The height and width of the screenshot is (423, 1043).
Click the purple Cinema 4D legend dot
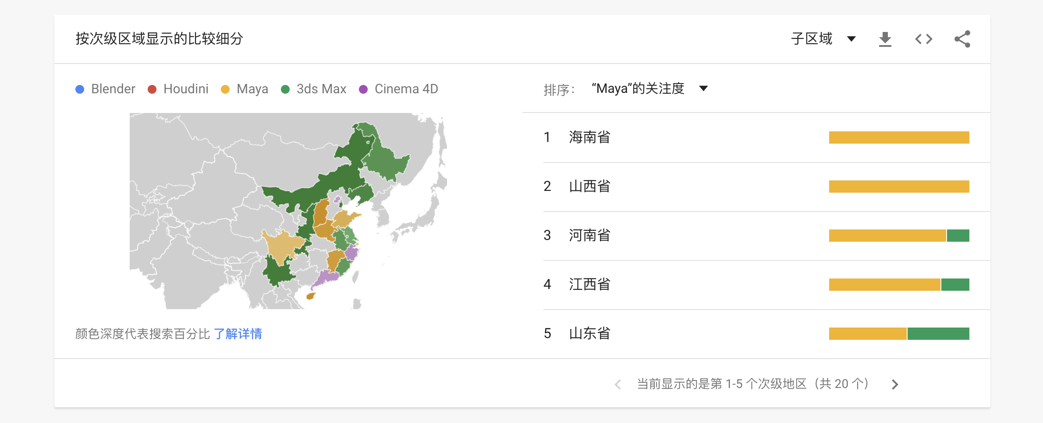pos(363,89)
